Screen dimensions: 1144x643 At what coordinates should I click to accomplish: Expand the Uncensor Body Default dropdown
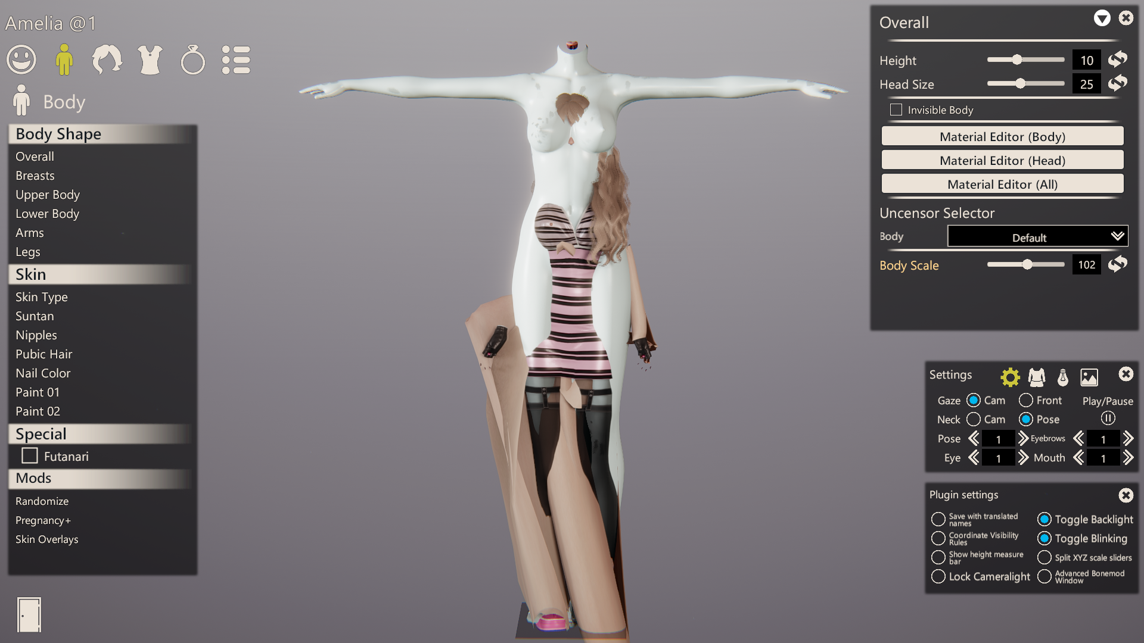[1037, 237]
